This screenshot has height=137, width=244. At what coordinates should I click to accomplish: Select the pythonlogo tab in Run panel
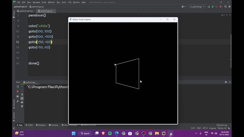coord(30,82)
